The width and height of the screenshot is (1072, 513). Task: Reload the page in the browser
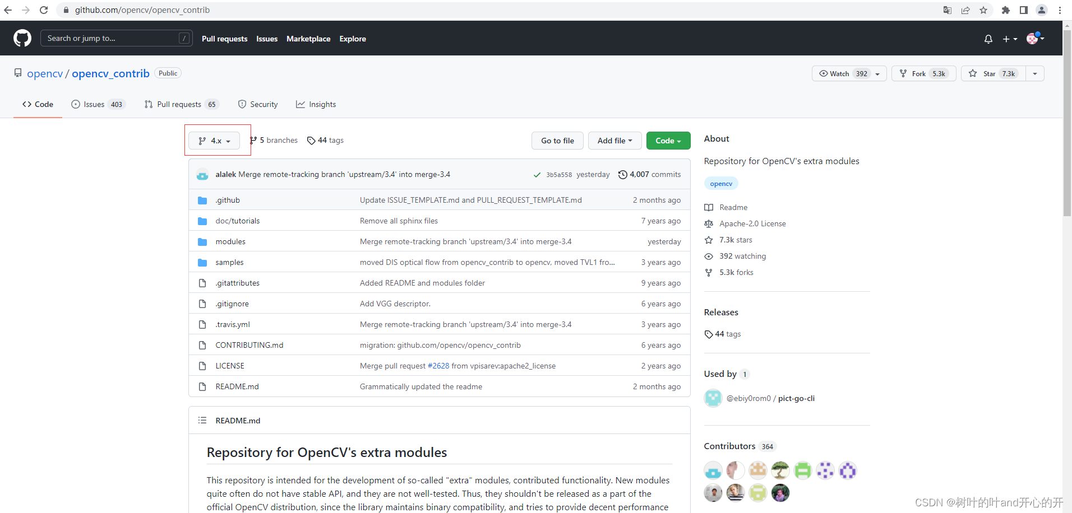pyautogui.click(x=44, y=10)
